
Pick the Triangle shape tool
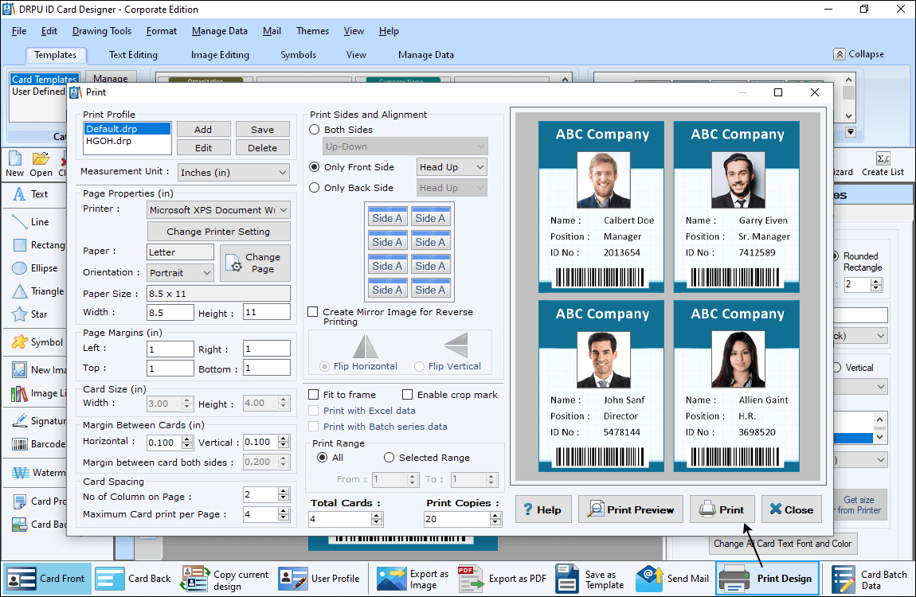37,291
